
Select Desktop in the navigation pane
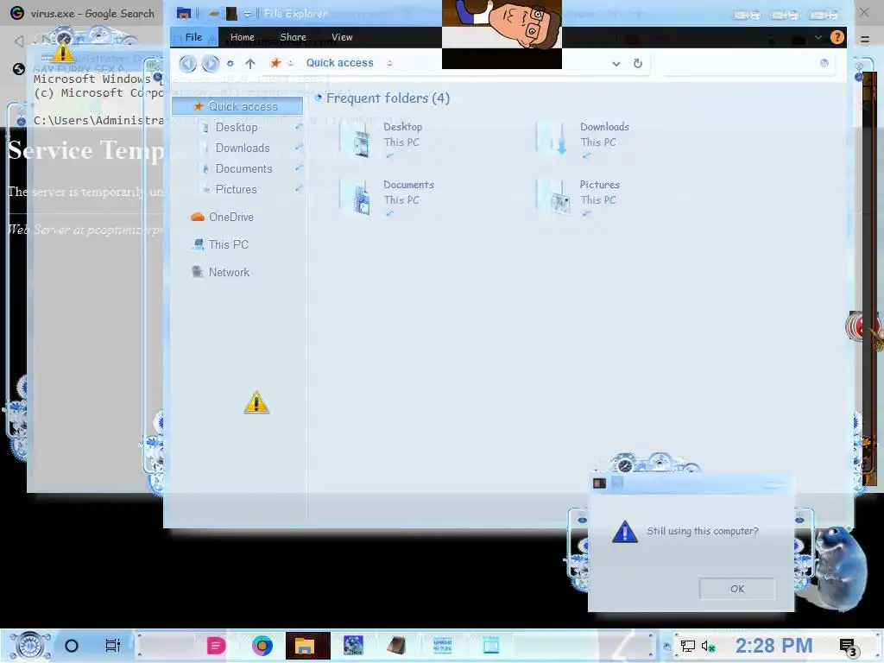237,128
